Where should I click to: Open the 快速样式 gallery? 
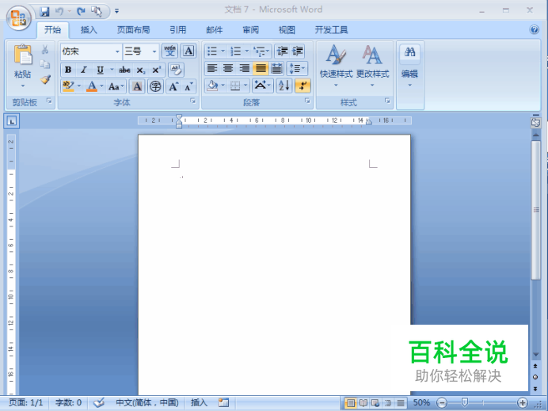336,67
